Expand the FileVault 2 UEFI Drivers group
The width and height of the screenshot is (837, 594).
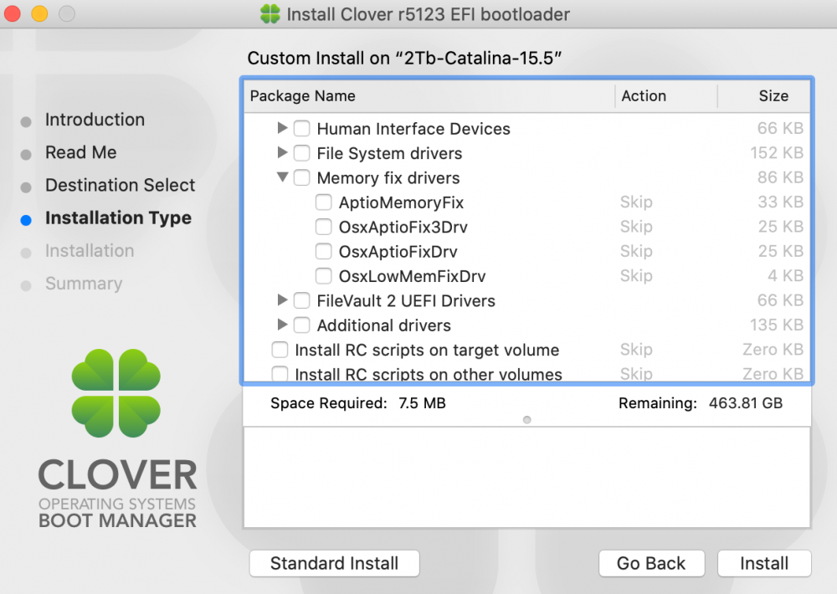click(x=282, y=300)
